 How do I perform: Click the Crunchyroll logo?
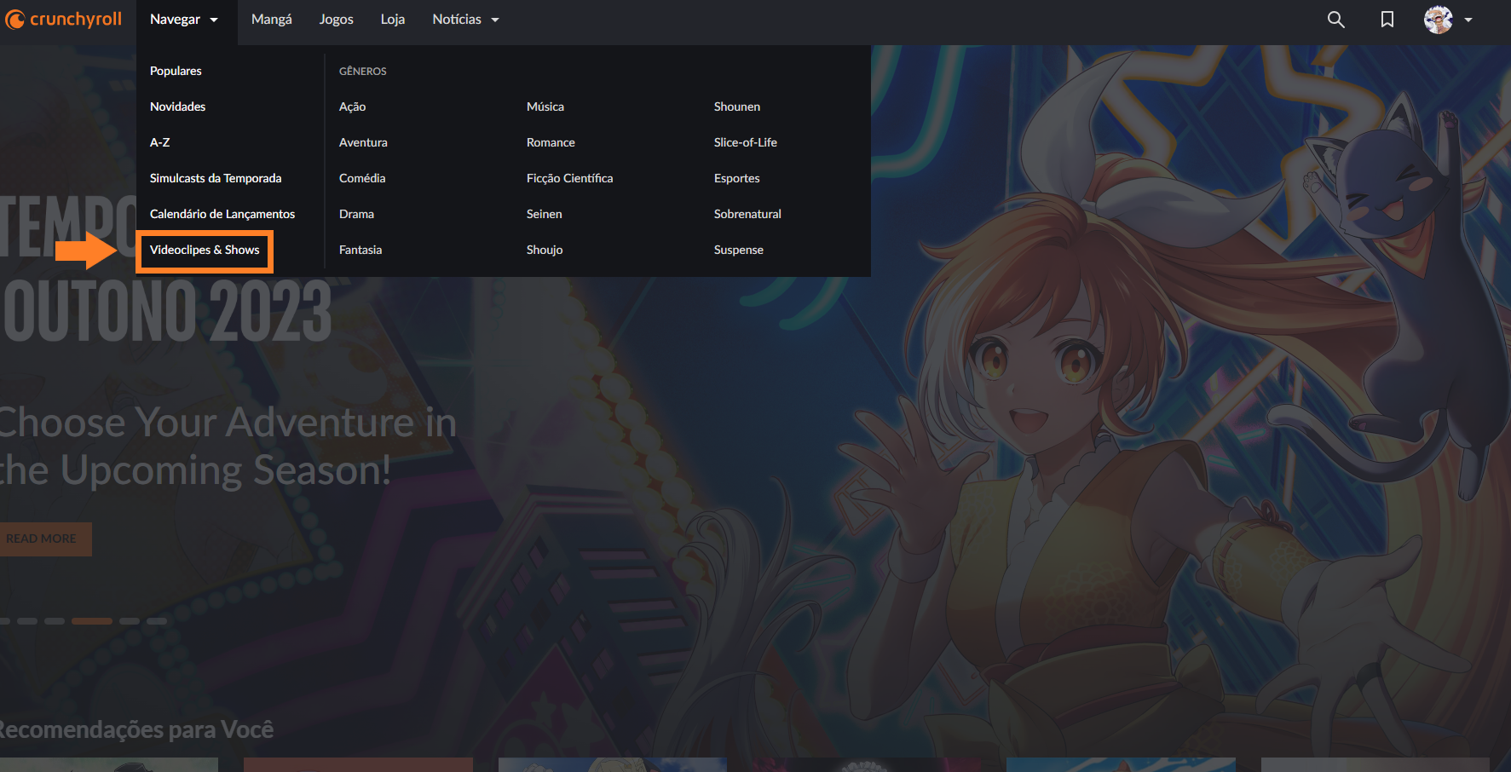point(64,19)
